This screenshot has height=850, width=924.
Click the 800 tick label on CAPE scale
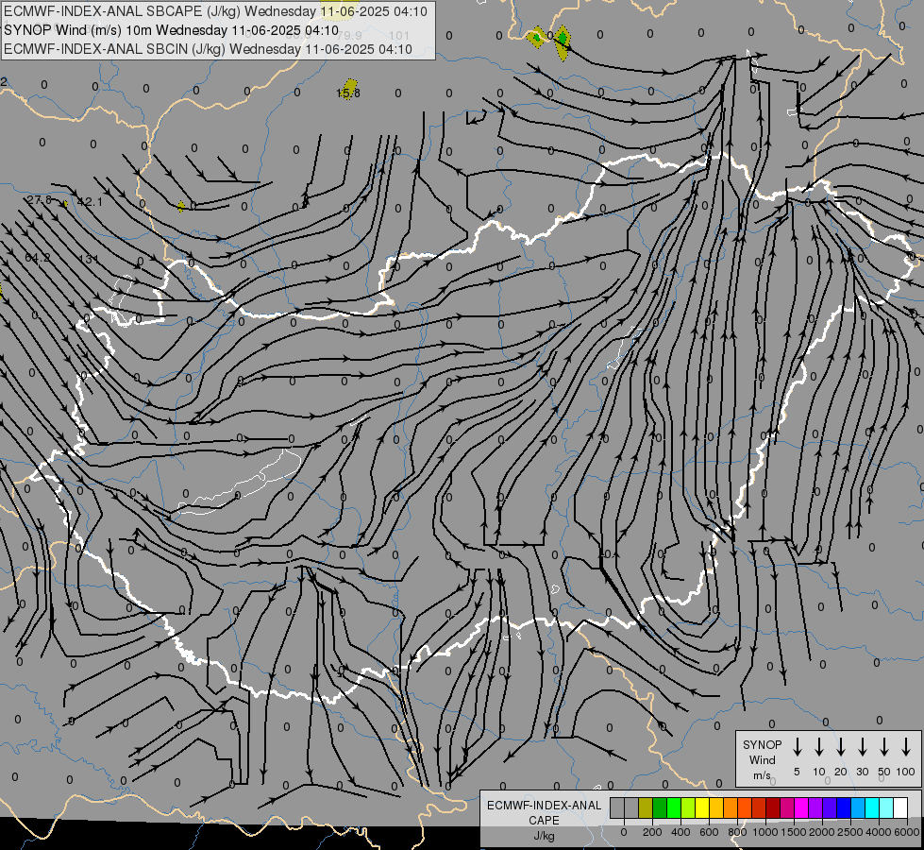(x=737, y=832)
